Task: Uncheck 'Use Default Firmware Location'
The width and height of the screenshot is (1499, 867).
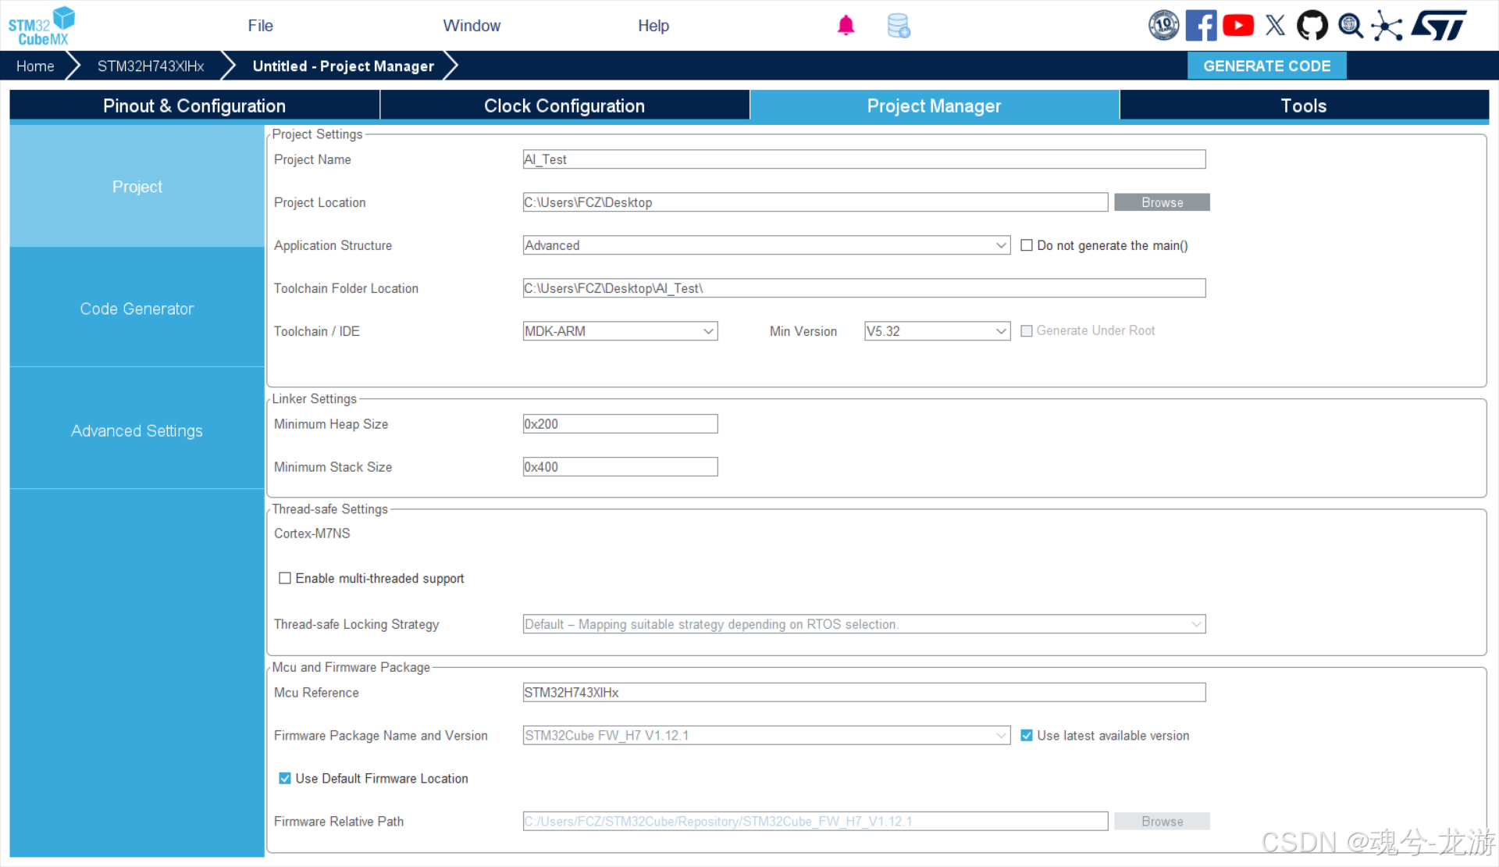Action: coord(285,779)
